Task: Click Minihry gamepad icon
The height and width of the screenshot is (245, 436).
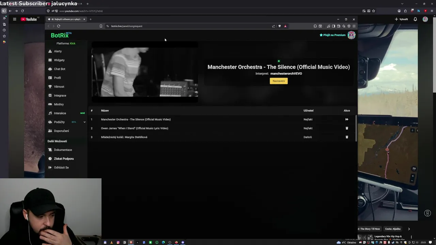Action: click(x=50, y=104)
